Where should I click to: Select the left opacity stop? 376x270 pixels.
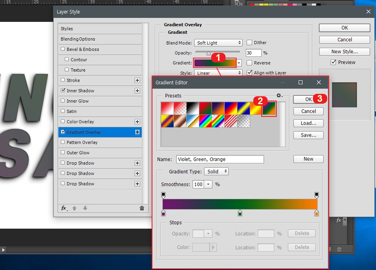(164, 195)
